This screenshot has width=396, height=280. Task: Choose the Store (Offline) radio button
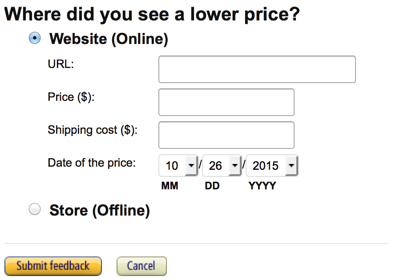pyautogui.click(x=34, y=209)
